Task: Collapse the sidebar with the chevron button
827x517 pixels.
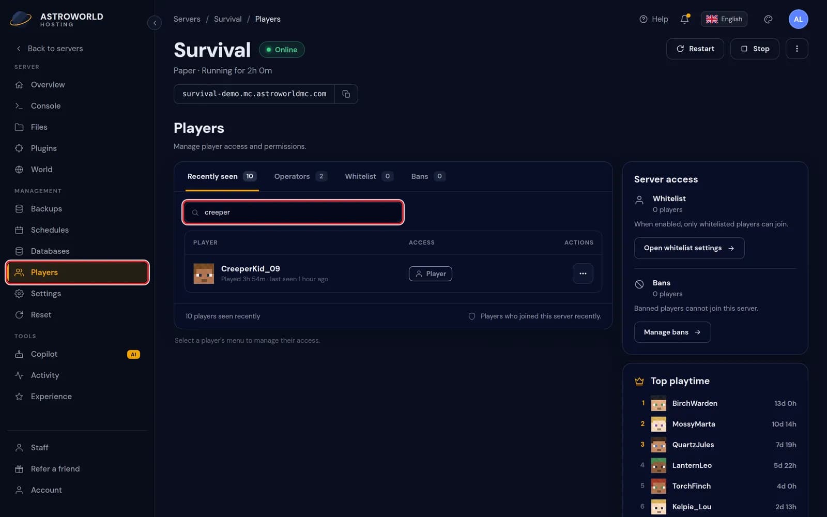Action: pyautogui.click(x=155, y=23)
